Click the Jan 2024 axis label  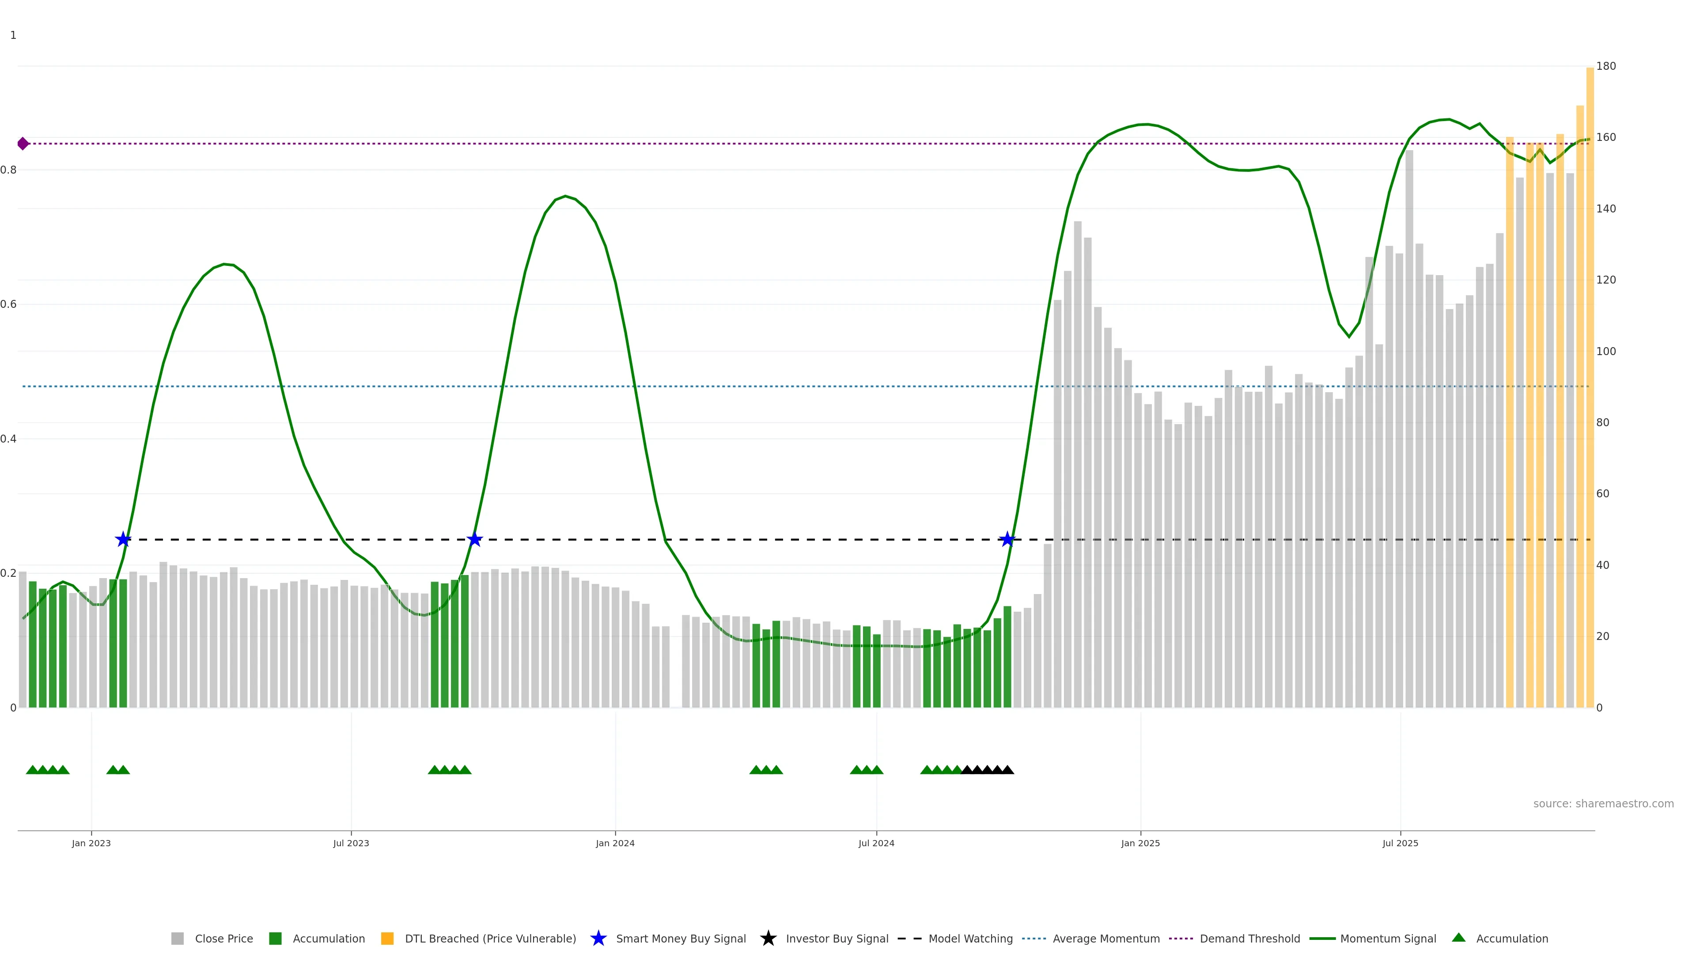tap(615, 844)
